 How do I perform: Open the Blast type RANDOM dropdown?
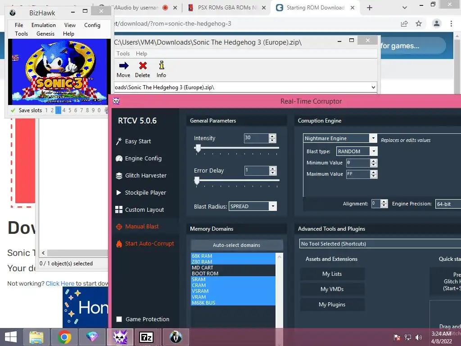pos(374,151)
